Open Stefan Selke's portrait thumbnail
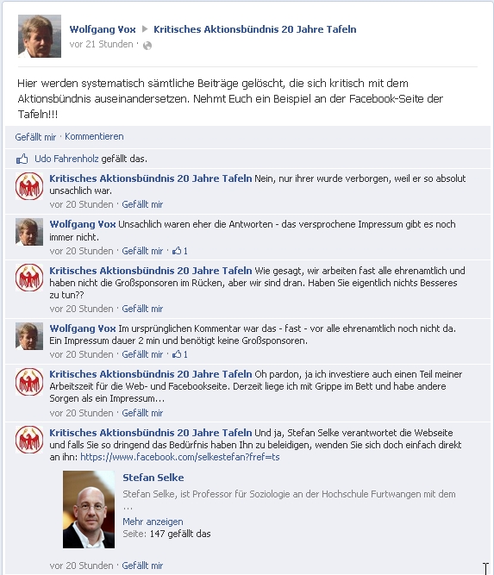The height and width of the screenshot is (575, 494). pyautogui.click(x=89, y=509)
